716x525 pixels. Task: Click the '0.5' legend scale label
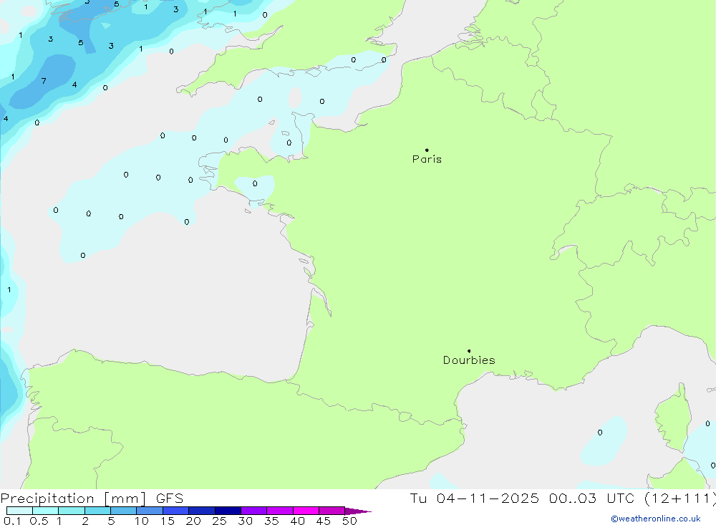pyautogui.click(x=39, y=521)
